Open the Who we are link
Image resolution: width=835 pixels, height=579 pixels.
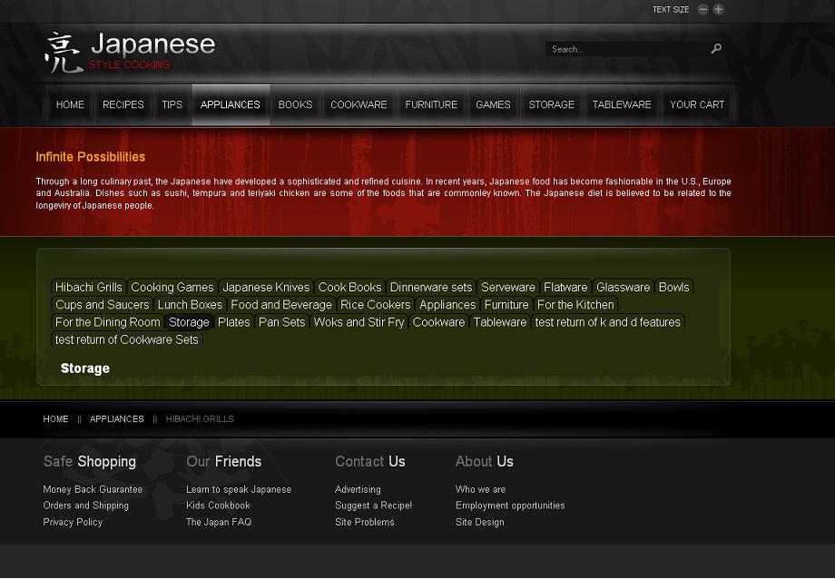480,489
